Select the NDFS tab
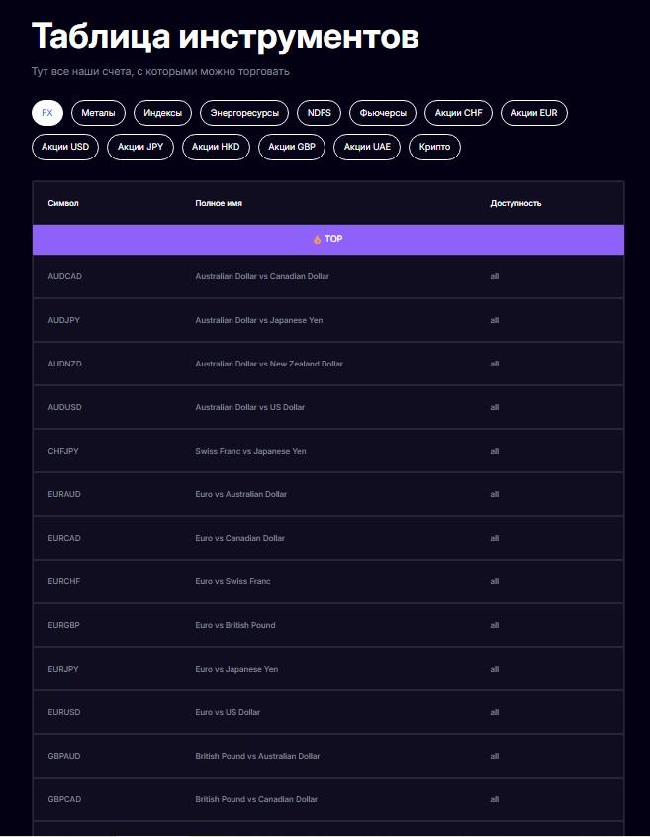Image resolution: width=650 pixels, height=837 pixels. 319,113
